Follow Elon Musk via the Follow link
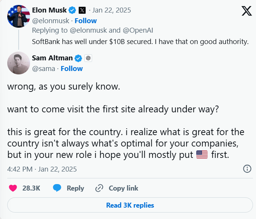The width and height of the screenshot is (256, 219). (x=86, y=20)
